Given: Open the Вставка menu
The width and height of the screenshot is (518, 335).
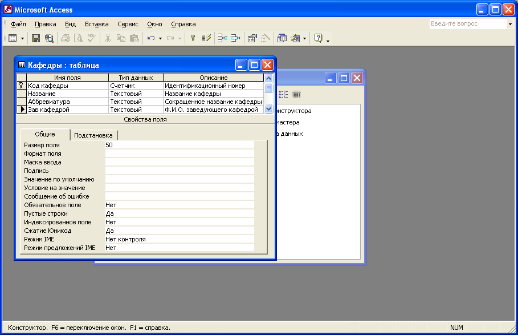Looking at the screenshot, I should (96, 24).
